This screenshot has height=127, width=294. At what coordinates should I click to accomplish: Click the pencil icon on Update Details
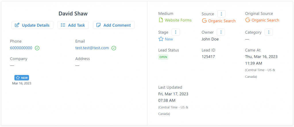[17, 25]
